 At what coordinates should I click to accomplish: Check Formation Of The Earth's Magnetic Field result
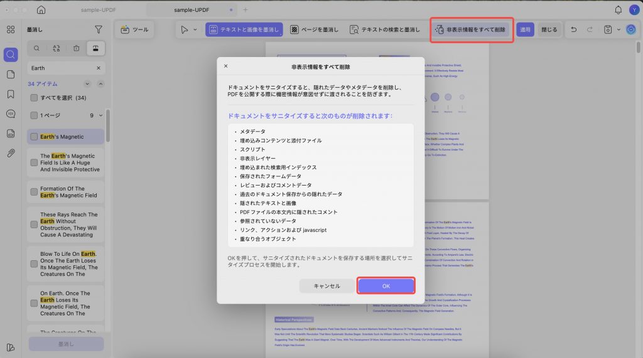pyautogui.click(x=34, y=192)
